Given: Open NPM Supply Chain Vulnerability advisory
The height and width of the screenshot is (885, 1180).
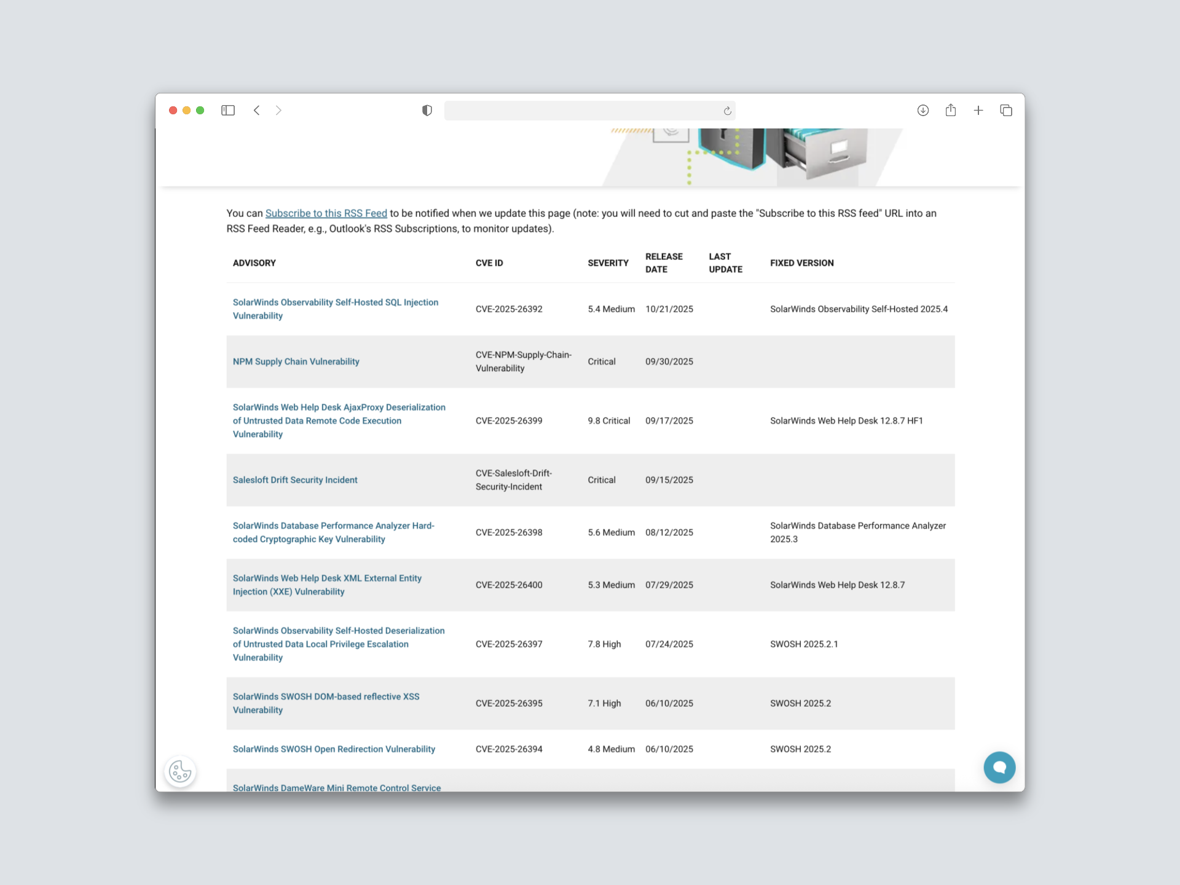Looking at the screenshot, I should coord(296,361).
